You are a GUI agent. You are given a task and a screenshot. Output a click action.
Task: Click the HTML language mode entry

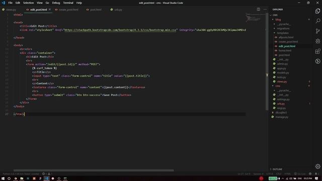[287, 174]
